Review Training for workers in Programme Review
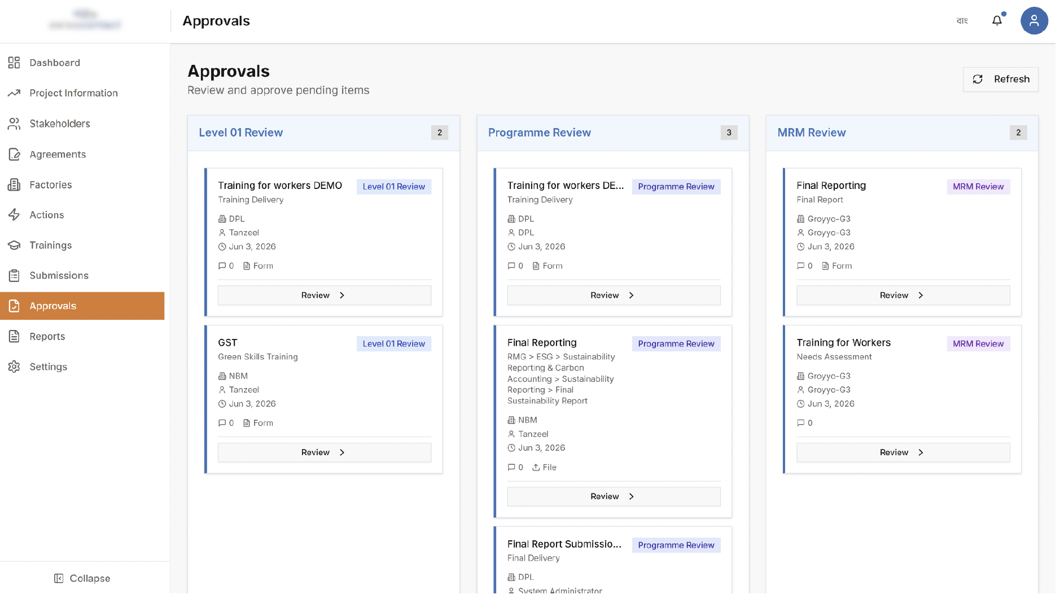 (614, 295)
